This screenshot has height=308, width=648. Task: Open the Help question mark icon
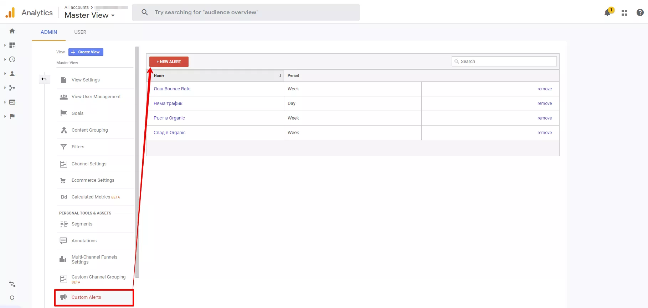[x=640, y=13]
